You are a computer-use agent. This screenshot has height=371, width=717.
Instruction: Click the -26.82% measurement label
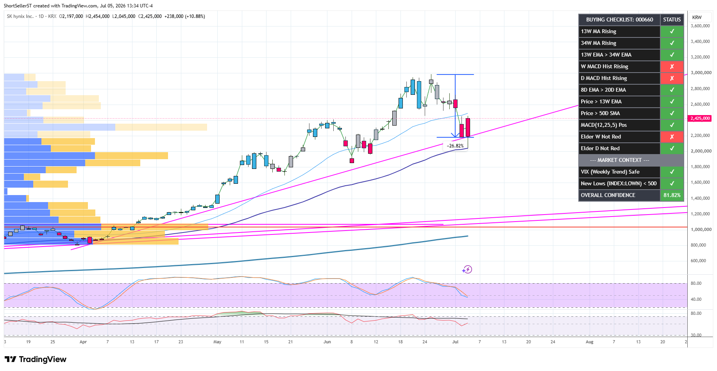coord(455,146)
